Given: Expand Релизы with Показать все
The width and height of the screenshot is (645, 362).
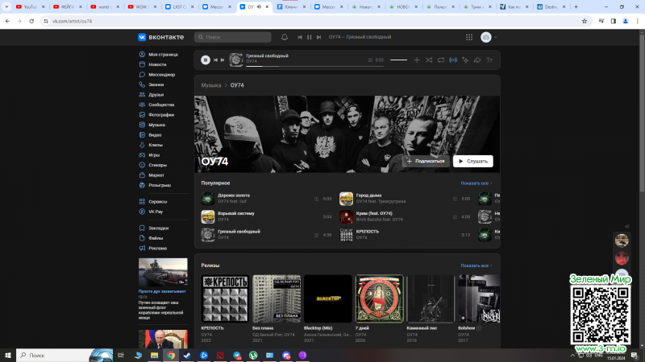Looking at the screenshot, I should 476,265.
